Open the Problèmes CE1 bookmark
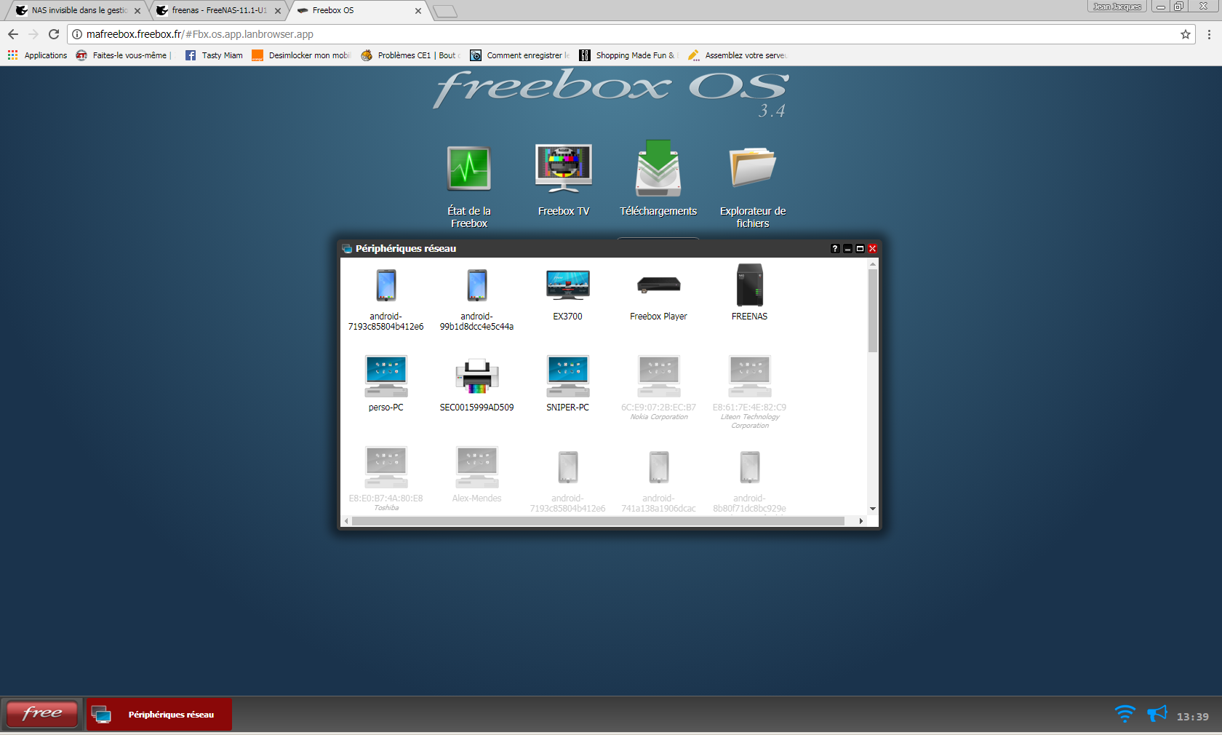Image resolution: width=1222 pixels, height=735 pixels. (411, 55)
